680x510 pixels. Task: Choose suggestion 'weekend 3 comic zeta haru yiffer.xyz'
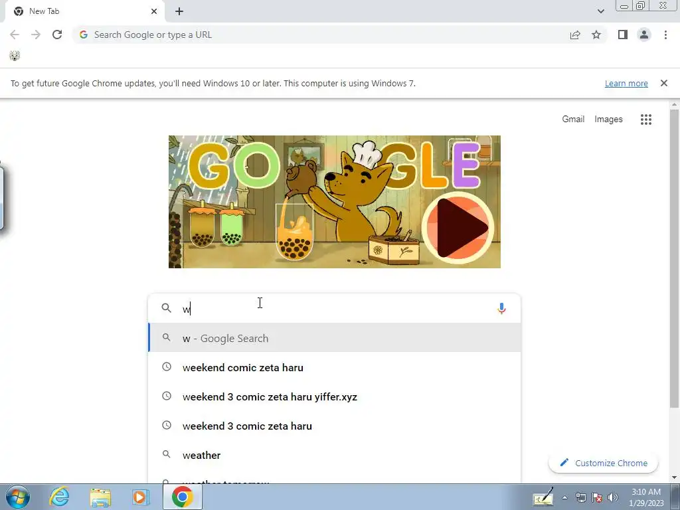(335, 396)
